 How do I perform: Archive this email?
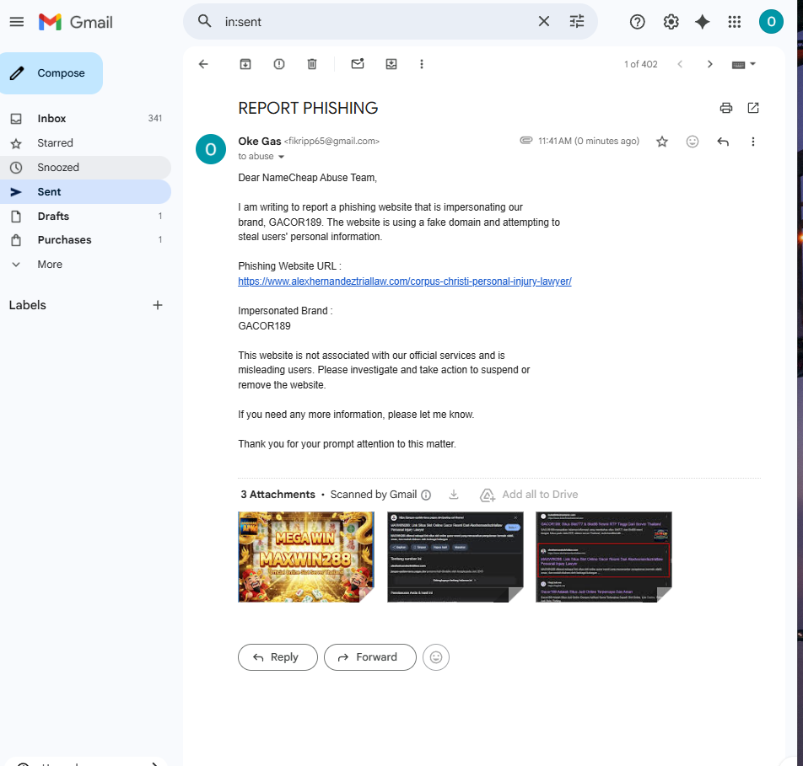pos(245,64)
